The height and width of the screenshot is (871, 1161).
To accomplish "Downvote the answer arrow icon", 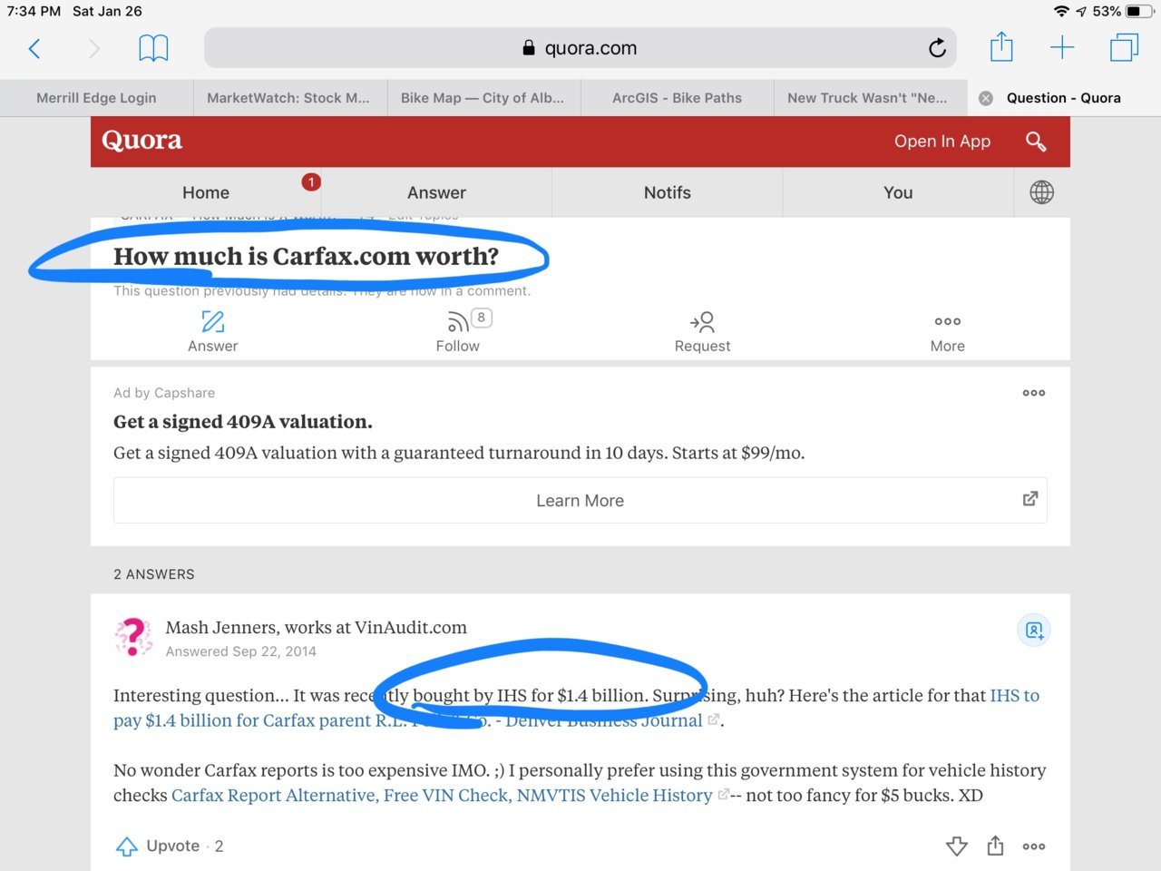I will click(957, 847).
